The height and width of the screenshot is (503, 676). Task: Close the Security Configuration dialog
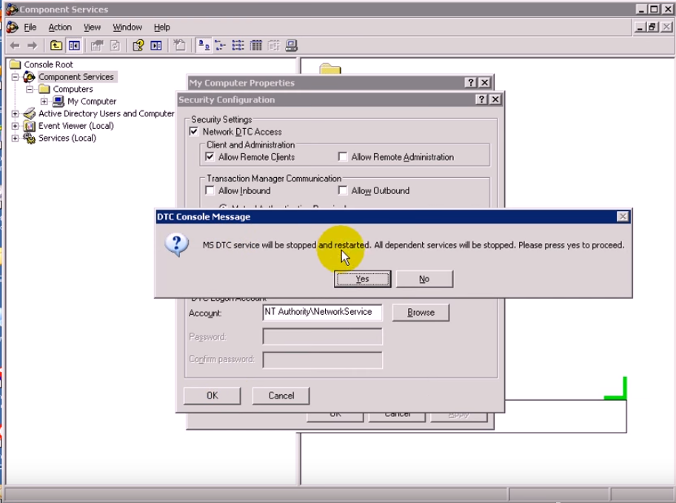tap(496, 100)
